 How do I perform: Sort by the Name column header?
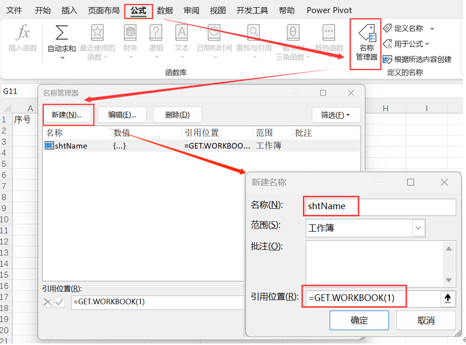tap(77, 133)
